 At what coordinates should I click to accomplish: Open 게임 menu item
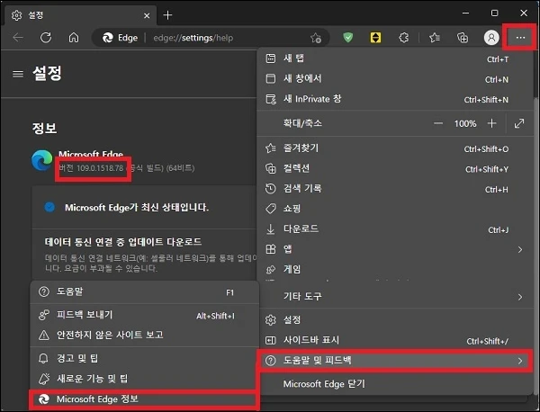(395, 269)
